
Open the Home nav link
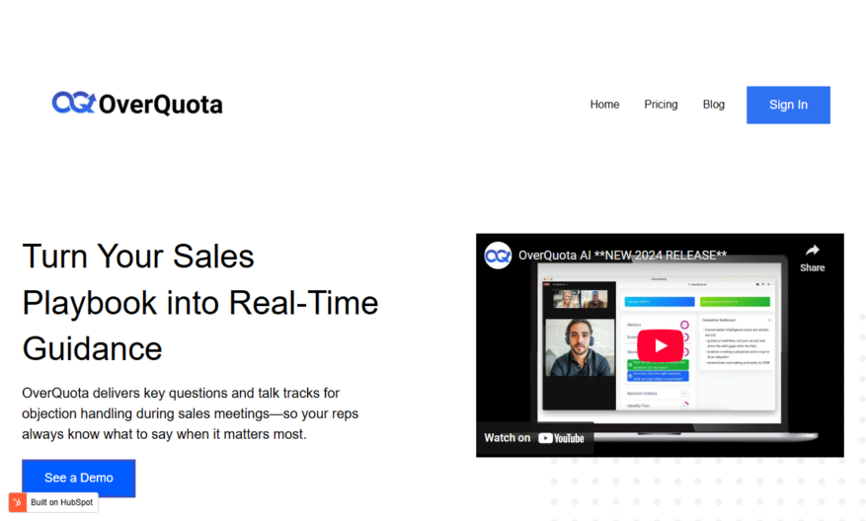[x=604, y=105]
